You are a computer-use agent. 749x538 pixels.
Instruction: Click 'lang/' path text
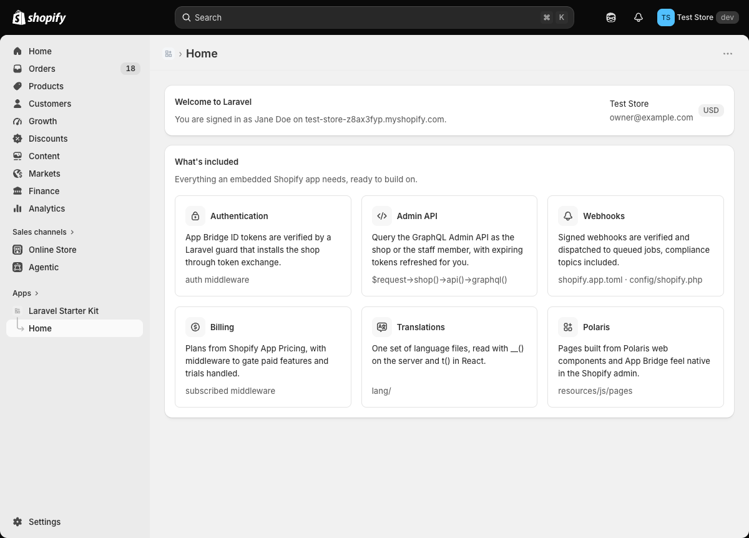pyautogui.click(x=381, y=391)
